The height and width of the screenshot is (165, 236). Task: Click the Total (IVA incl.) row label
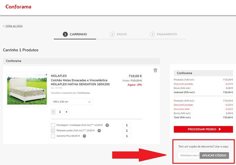pos(182,118)
